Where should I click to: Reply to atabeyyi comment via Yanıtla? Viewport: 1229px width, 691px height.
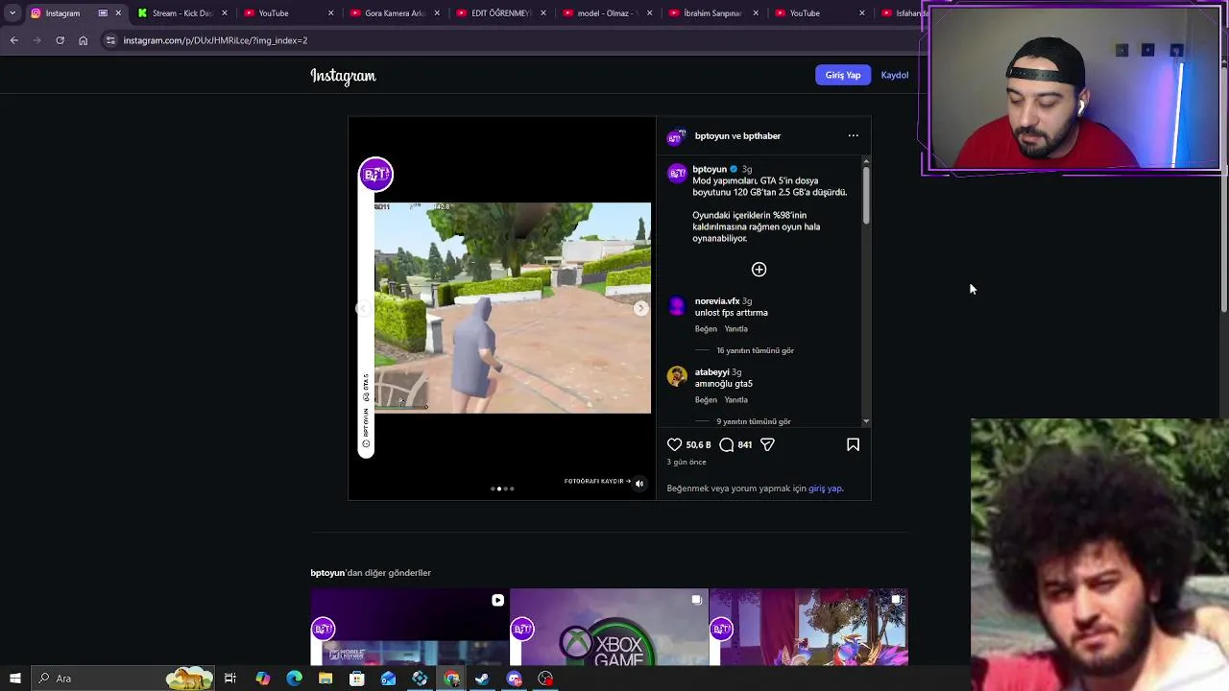pyautogui.click(x=735, y=400)
